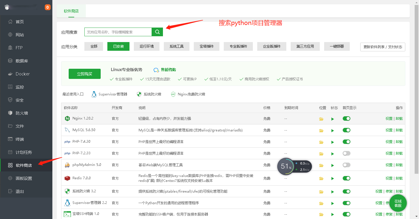Open Docker from the sidebar
The height and width of the screenshot is (219, 419).
pos(23,74)
